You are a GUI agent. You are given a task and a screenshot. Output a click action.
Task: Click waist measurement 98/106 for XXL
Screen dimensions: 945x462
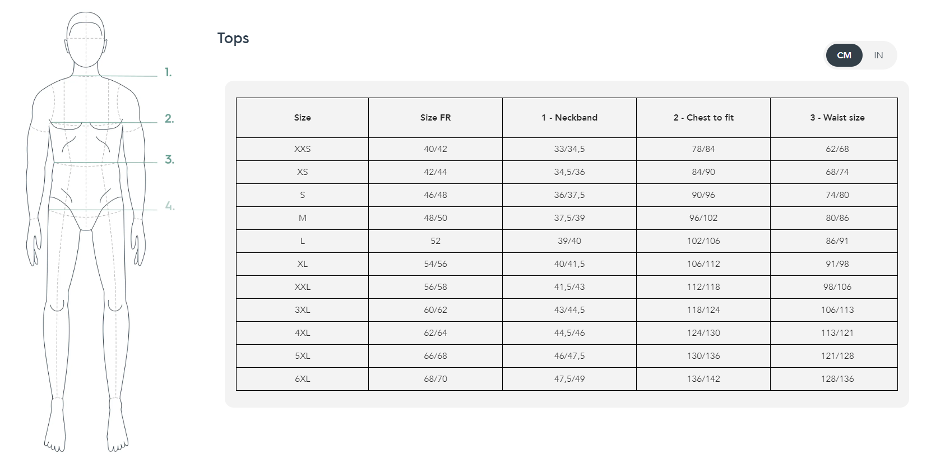coord(837,287)
